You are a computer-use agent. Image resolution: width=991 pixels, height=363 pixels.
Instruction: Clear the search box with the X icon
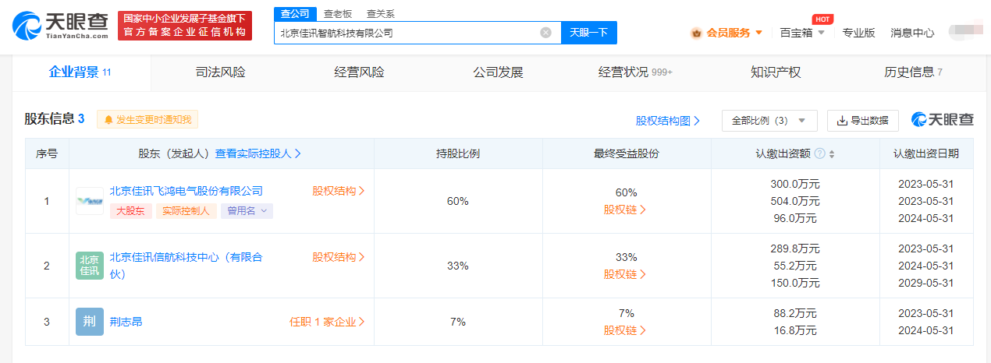[545, 33]
